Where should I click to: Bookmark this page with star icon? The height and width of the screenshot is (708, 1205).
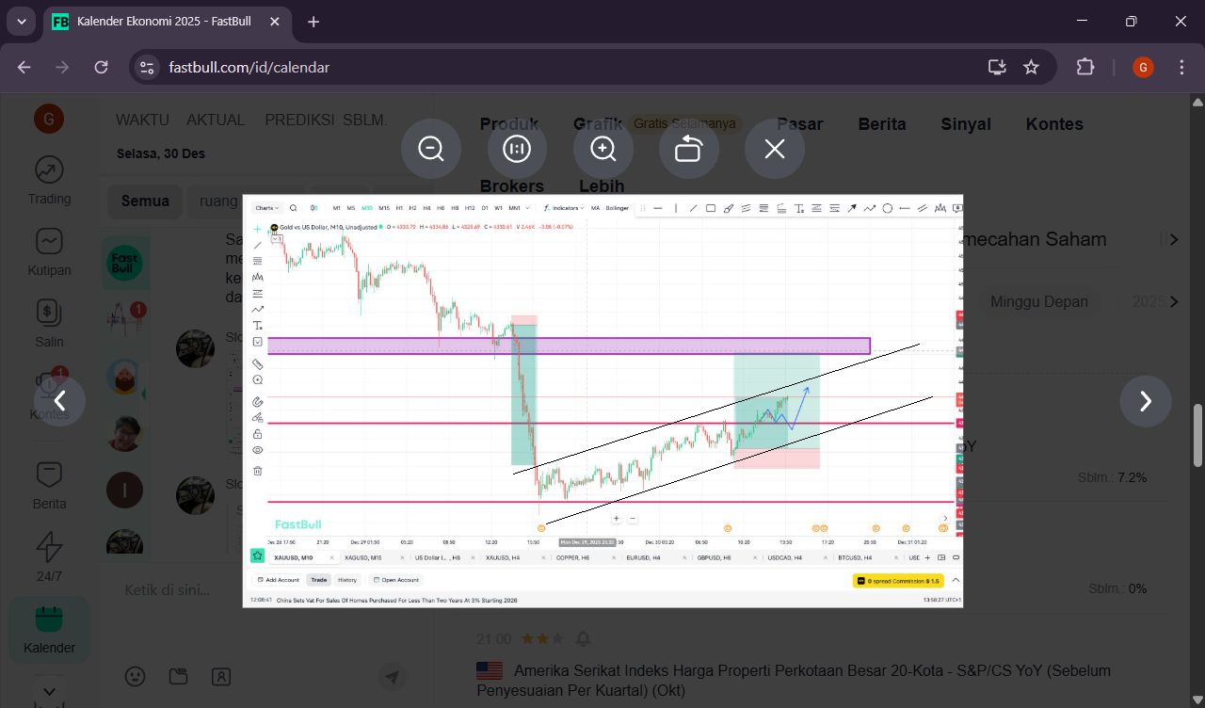click(x=1031, y=67)
